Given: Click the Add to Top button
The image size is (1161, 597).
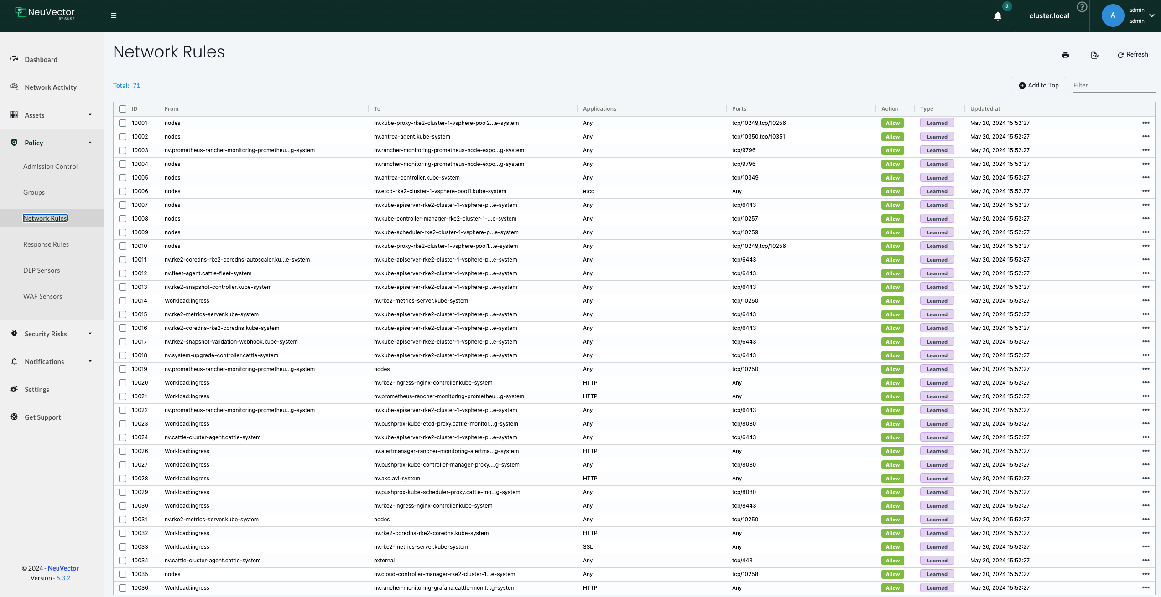Looking at the screenshot, I should 1038,85.
